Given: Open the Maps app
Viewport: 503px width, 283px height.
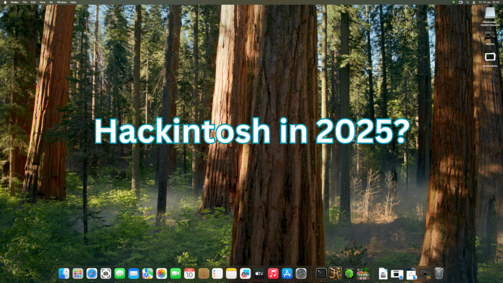Looking at the screenshot, I should coord(147,274).
